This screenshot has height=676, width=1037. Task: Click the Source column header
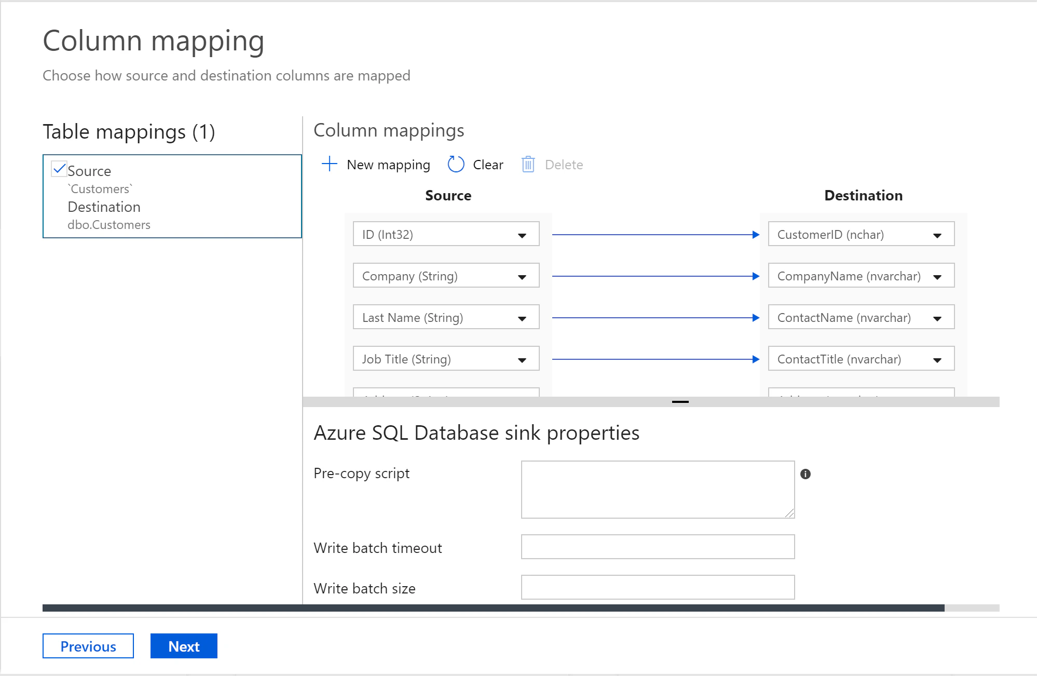click(448, 195)
